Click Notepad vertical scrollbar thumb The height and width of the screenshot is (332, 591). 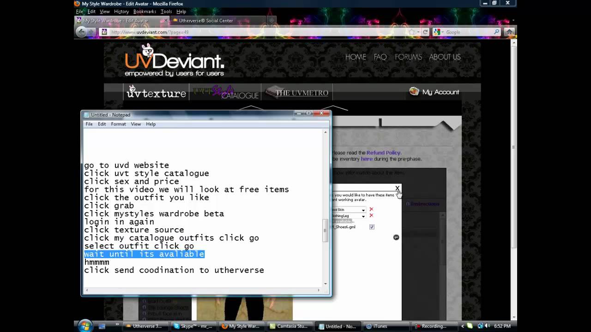tap(325, 230)
